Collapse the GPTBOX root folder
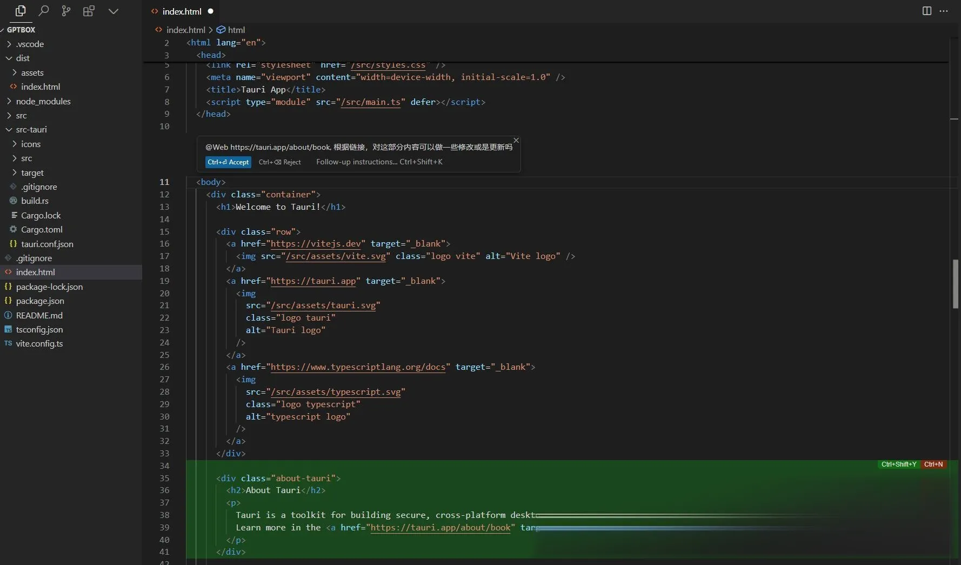The width and height of the screenshot is (961, 565). [21, 30]
